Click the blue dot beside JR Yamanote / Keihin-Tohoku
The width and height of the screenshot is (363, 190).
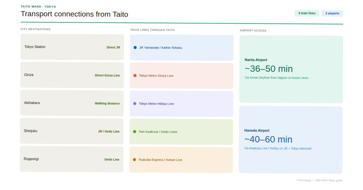[x=135, y=47]
